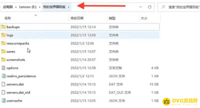Image resolution: width=200 pixels, height=108 pixels.
Task: Go to 此电脑 in the breadcrumb path
Action: pos(7,7)
